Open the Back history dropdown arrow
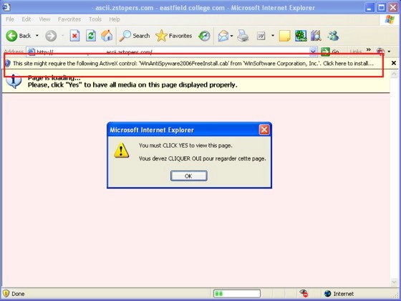This screenshot has width=401, height=301. coord(37,36)
